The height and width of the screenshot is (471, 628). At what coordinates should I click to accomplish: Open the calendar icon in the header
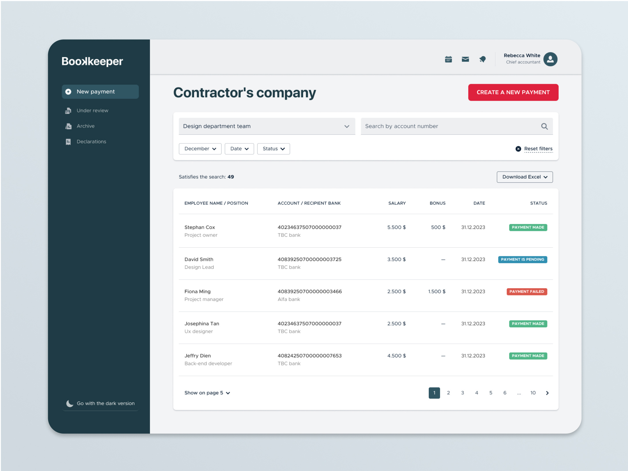[x=448, y=59]
